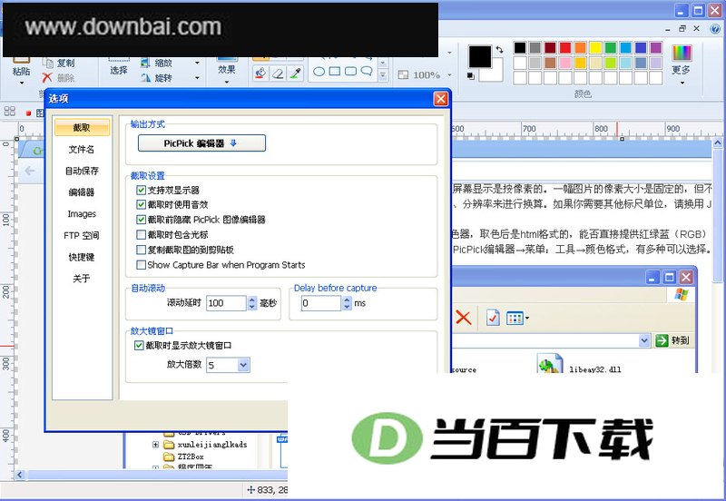Screen dimensions: 726x501
Task: Click the Rotate (旋转) tool icon
Action: (145, 77)
